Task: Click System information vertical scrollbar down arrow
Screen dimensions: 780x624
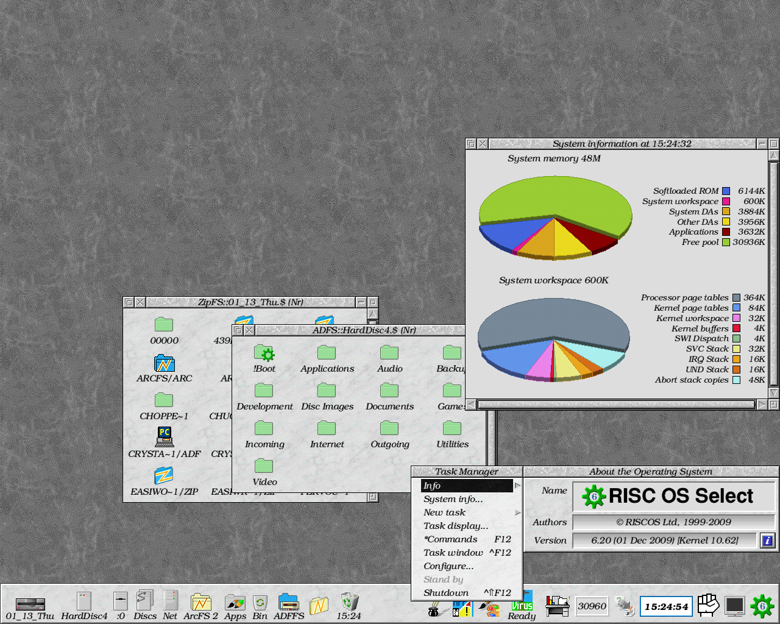Action: point(774,393)
